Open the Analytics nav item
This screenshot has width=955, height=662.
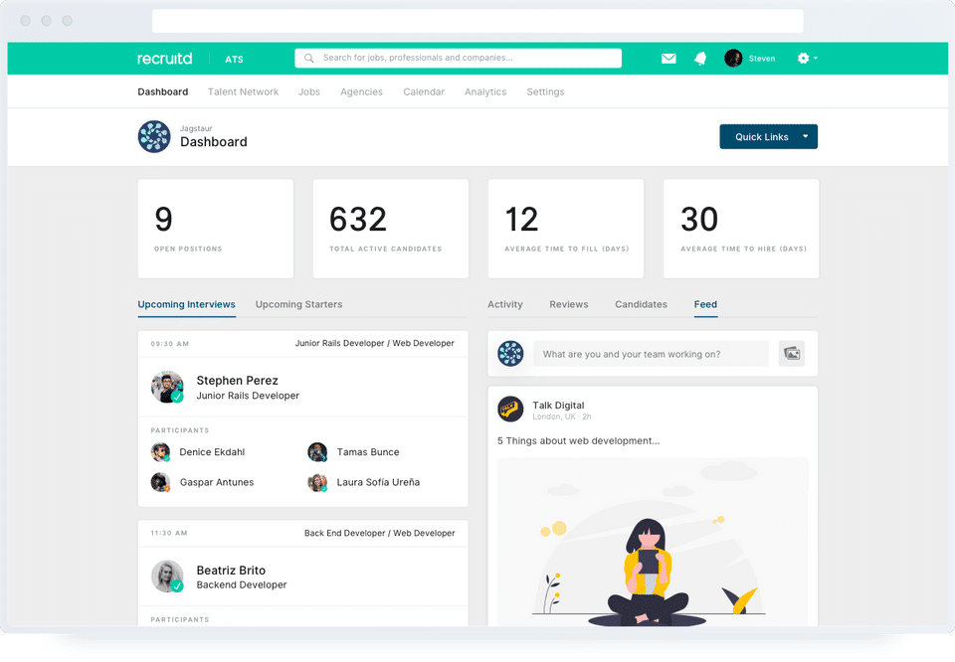click(485, 91)
